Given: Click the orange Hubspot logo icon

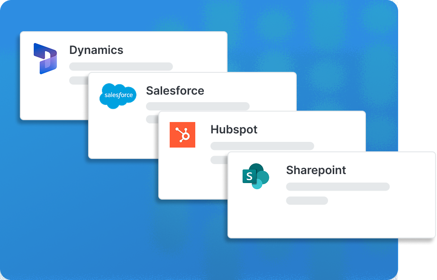Looking at the screenshot, I should [x=182, y=135].
